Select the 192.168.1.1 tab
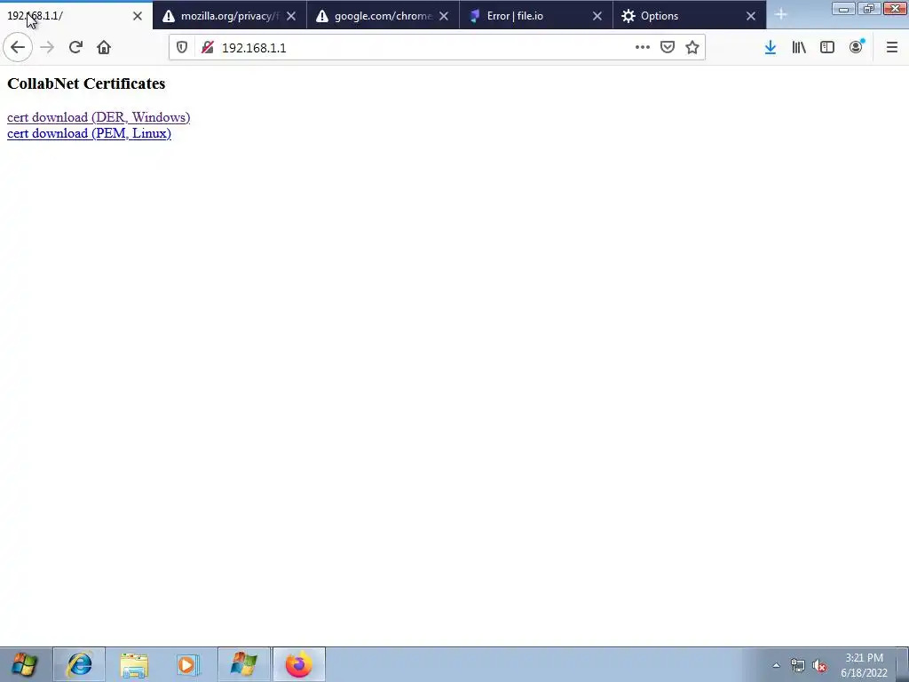Viewport: 909px width, 682px height. pos(76,16)
